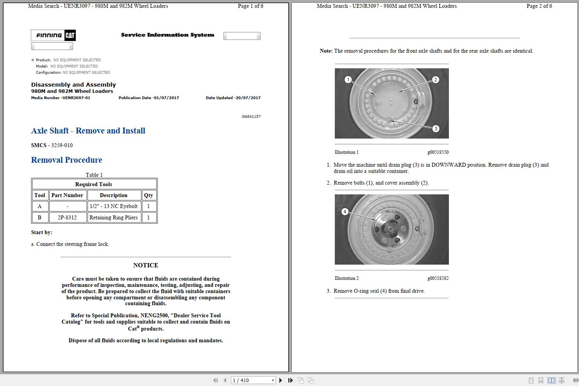Switch to single page view layout

point(531,380)
